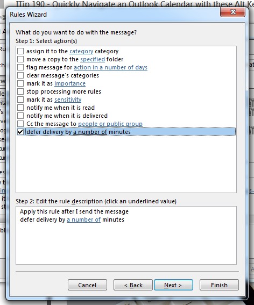Click the Finish button
Screen dimensions: 254x305
[219, 285]
